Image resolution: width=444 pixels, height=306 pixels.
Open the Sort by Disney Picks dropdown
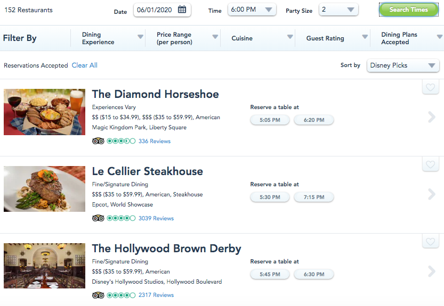(x=403, y=65)
